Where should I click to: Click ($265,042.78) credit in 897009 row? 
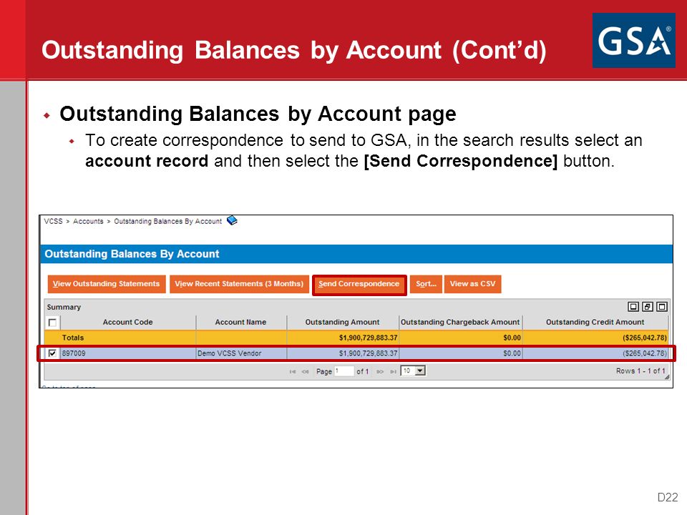[x=645, y=353]
